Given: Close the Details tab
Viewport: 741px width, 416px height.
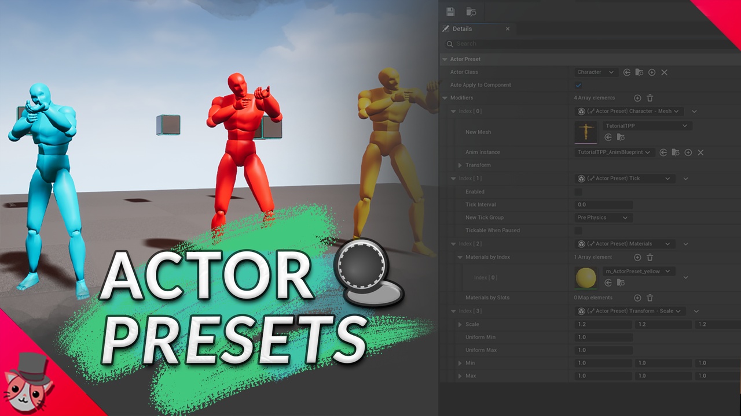Looking at the screenshot, I should tap(508, 29).
